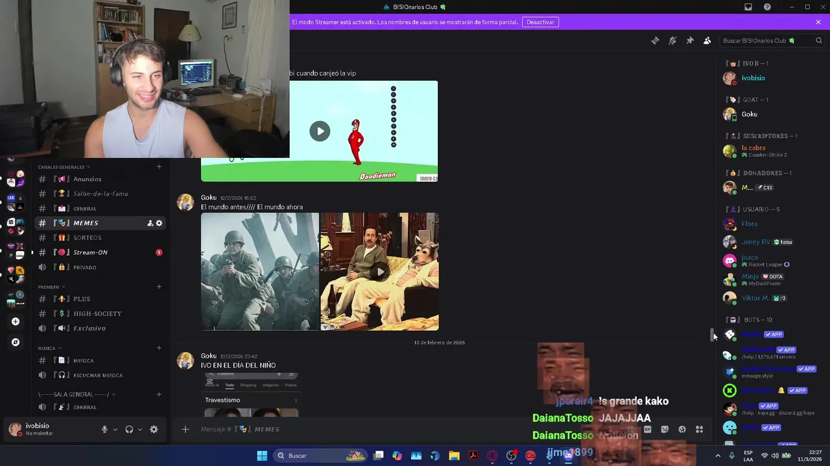
Task: Toggle headphone deafen in user panel
Action: pyautogui.click(x=129, y=429)
